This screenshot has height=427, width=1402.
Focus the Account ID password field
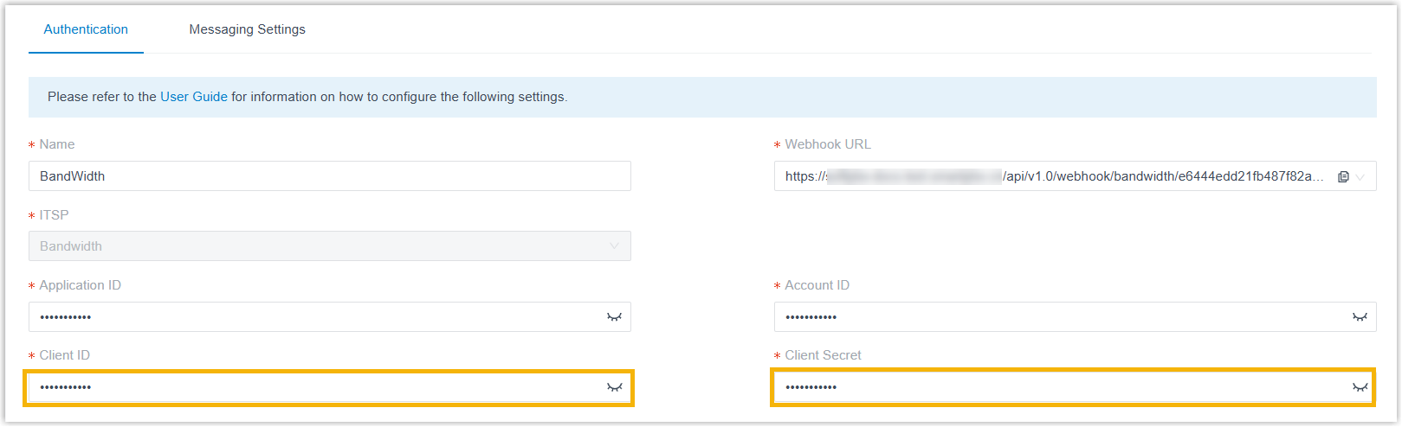(x=1076, y=317)
